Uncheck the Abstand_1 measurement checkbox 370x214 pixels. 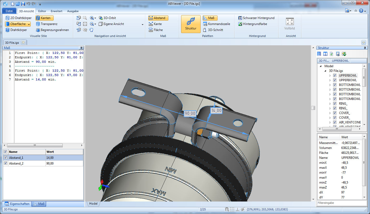[5, 158]
